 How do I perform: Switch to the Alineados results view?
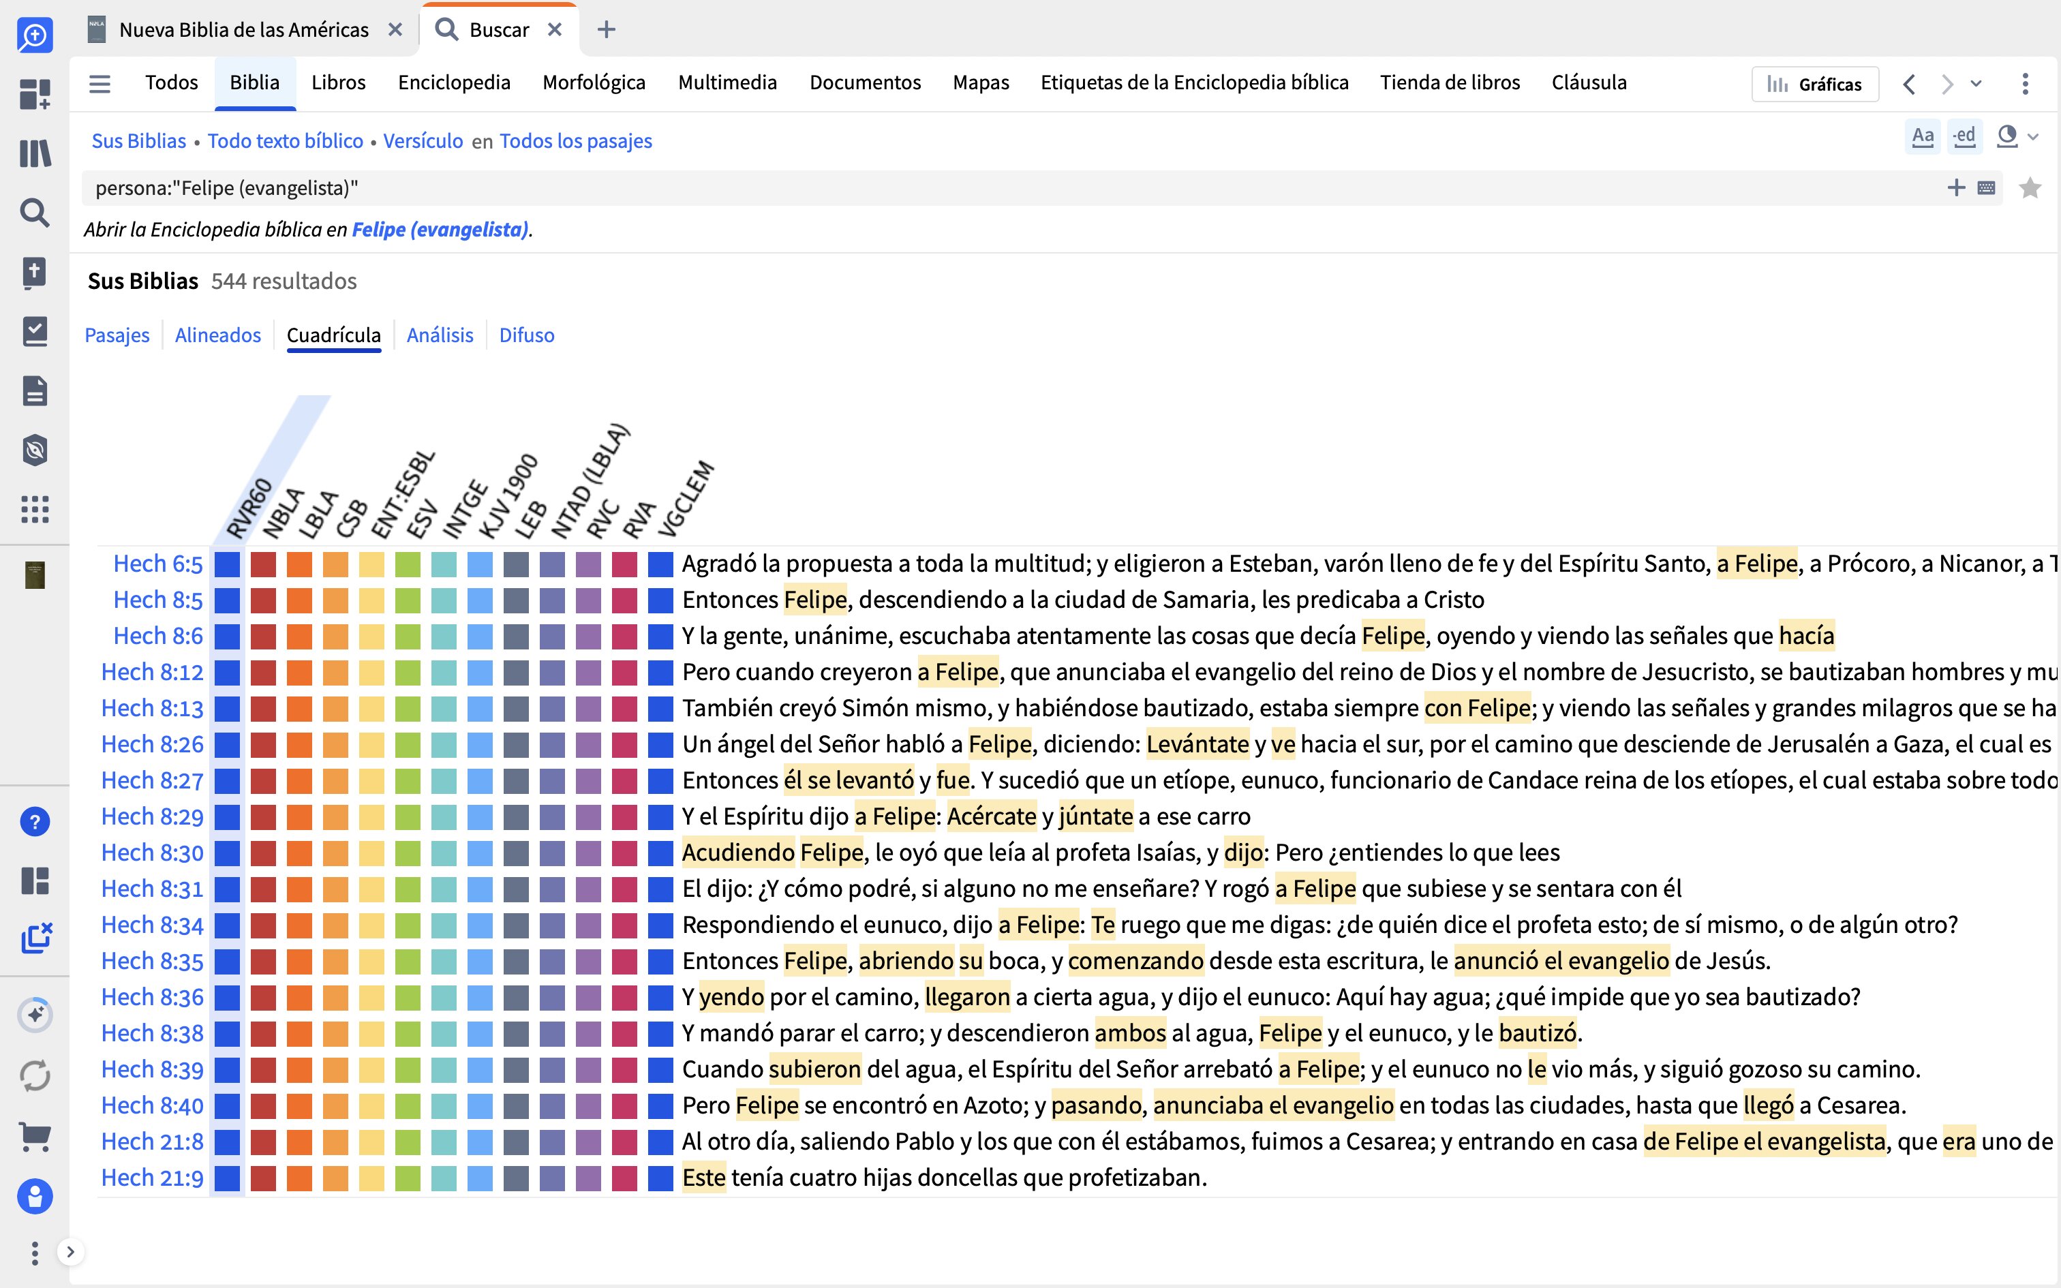click(x=218, y=335)
